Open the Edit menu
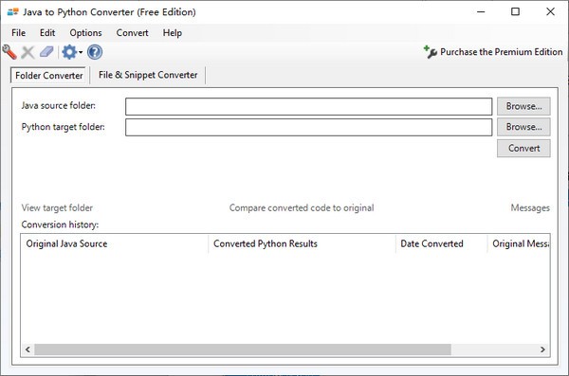The height and width of the screenshot is (376, 569). tap(47, 33)
